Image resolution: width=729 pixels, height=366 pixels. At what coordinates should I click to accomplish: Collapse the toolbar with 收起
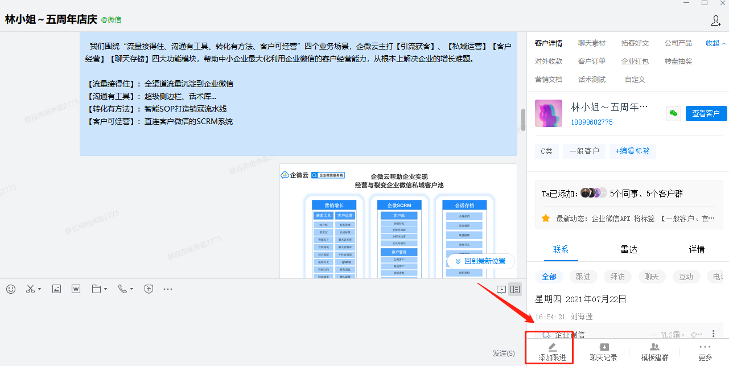(716, 43)
